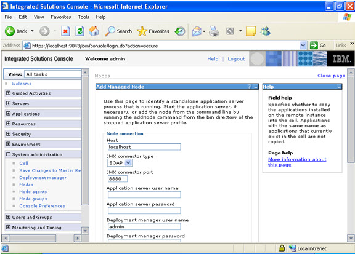Click the Application server password field
Viewport: 355px width, 254px height.
click(x=144, y=210)
